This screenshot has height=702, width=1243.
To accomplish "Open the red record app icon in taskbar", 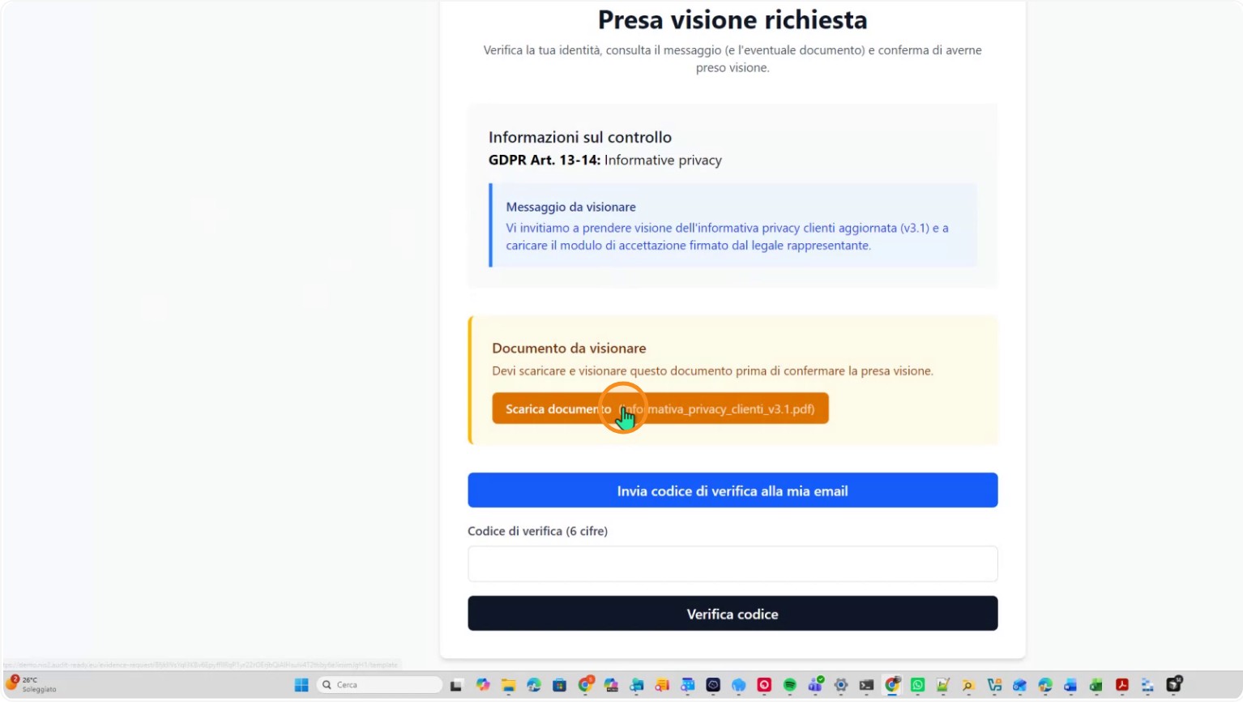I will 764,685.
